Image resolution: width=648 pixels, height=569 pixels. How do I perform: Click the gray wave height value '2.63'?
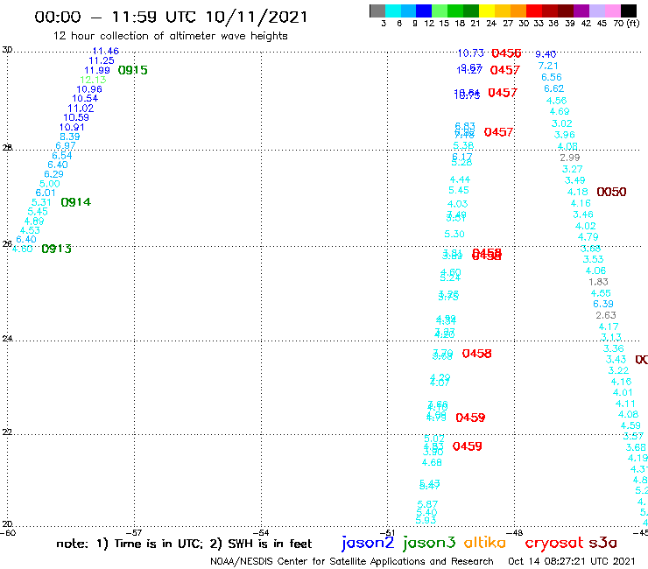606,315
